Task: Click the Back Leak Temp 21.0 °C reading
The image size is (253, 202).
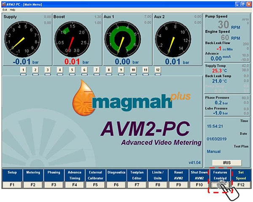Action: click(x=219, y=81)
